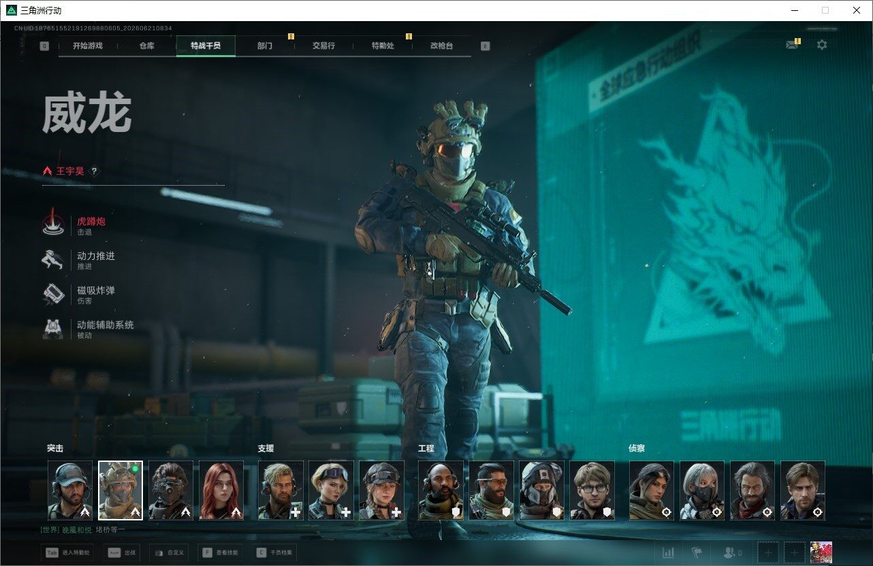This screenshot has height=566, width=873.
Task: Choose the 工程 operator wearing black glasses
Action: pos(592,490)
